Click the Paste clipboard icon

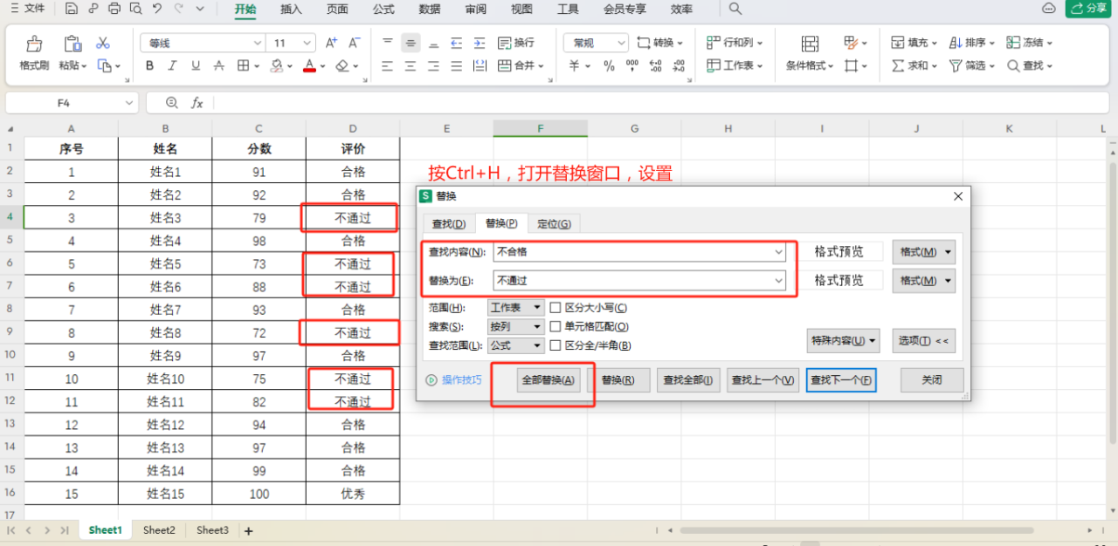73,44
